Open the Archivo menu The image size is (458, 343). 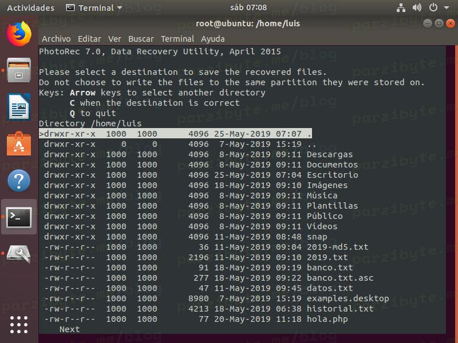point(56,39)
